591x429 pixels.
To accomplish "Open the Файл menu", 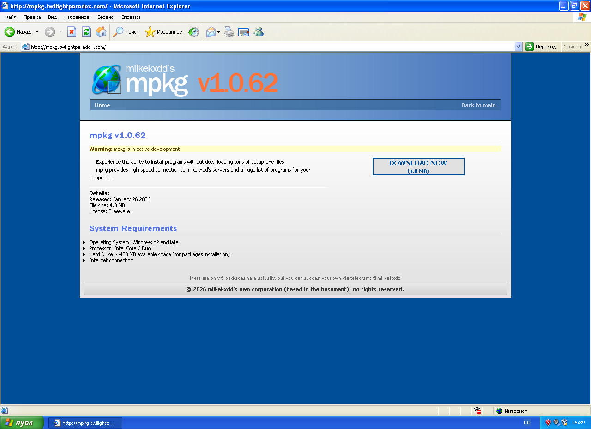I will [10, 17].
